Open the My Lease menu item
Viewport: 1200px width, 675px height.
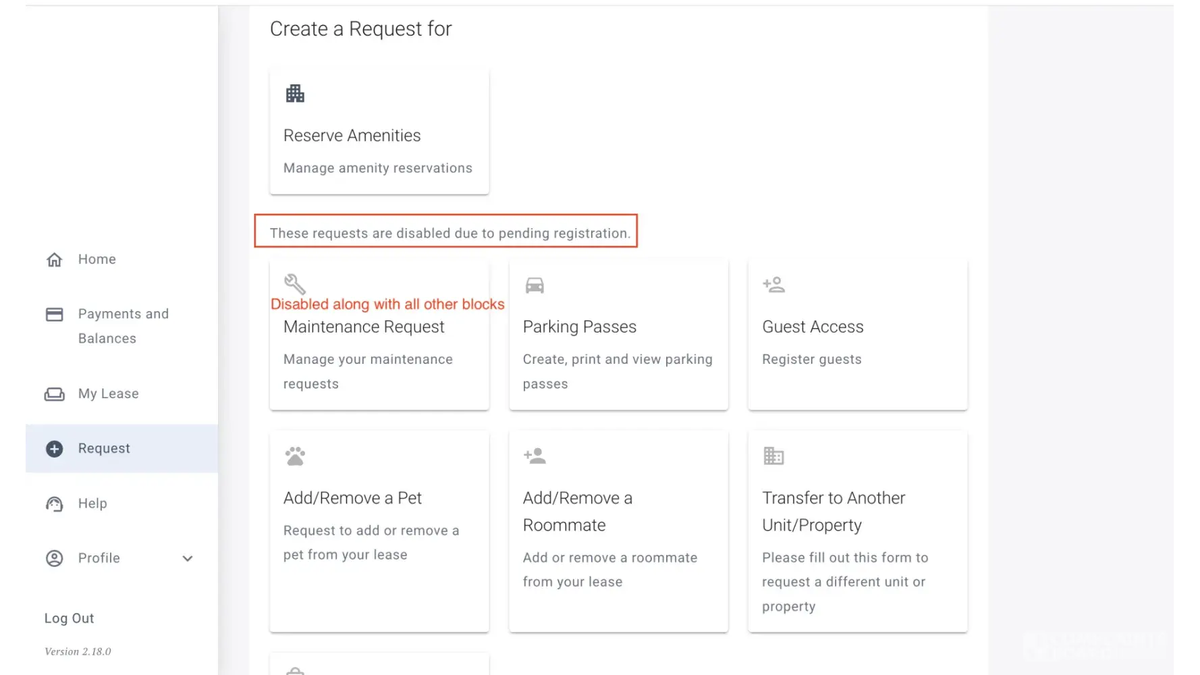[108, 394]
